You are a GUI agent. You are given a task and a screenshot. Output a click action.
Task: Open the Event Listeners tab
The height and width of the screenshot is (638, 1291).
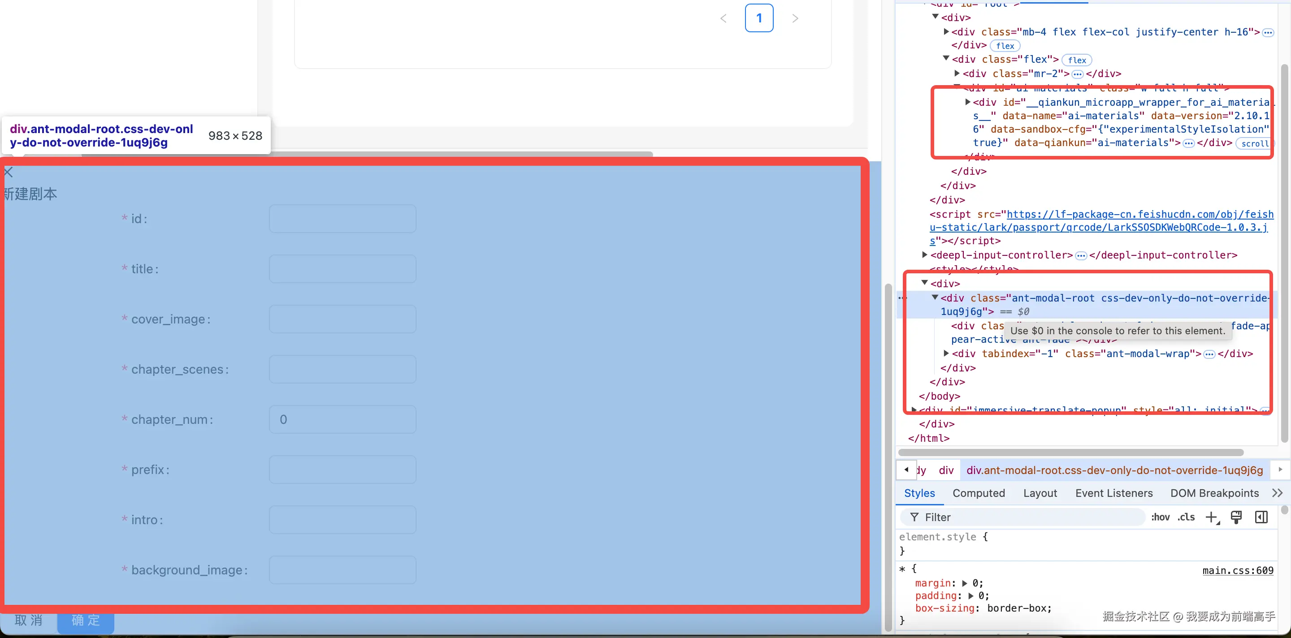pos(1113,493)
